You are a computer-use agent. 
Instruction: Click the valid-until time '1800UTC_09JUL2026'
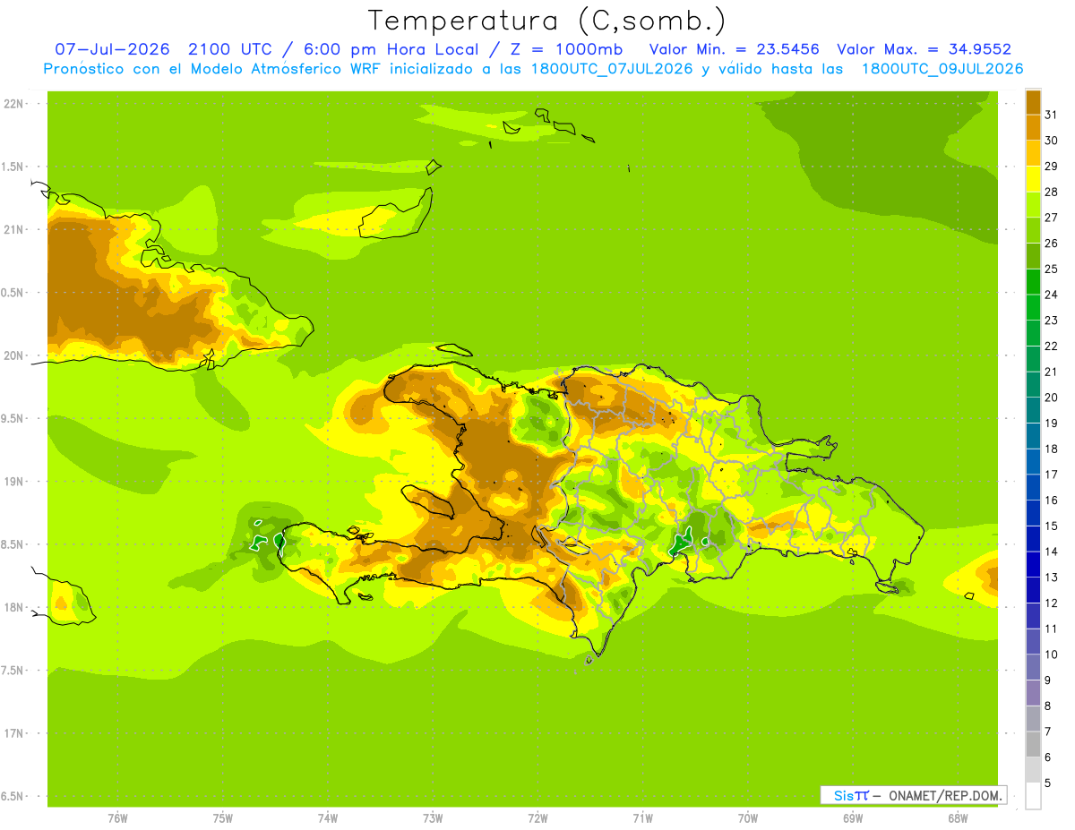tap(942, 69)
